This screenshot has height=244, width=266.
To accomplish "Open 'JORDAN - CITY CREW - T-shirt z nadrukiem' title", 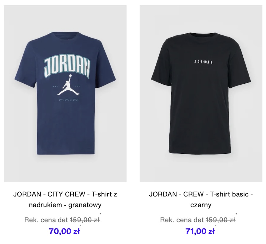I will coord(65,199).
